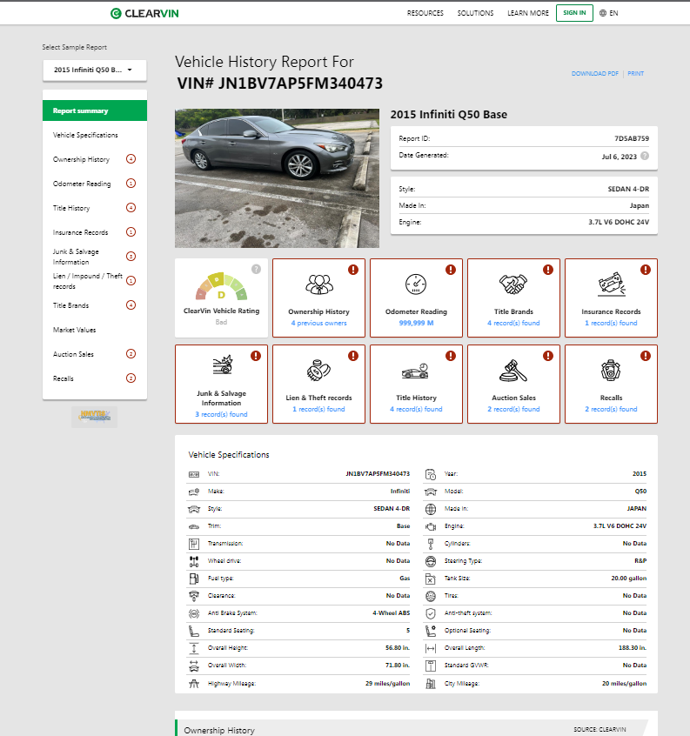This screenshot has height=736, width=690.
Task: Click the Print link
Action: (635, 74)
